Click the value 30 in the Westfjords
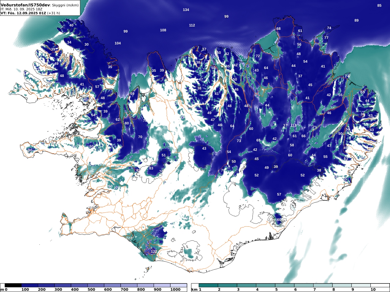This screenshot has height=292, width=390. (87, 44)
